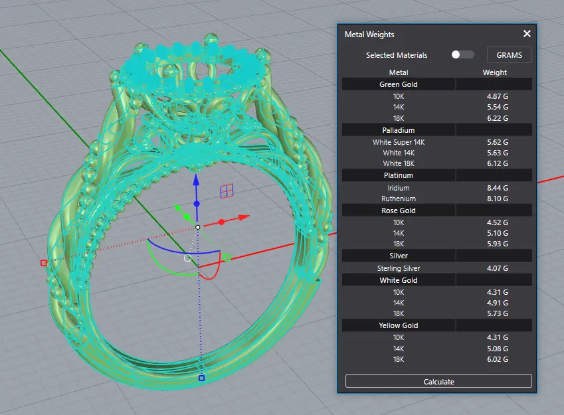The image size is (564, 415).
Task: Click the 4.91 G weight value
Action: 498,303
